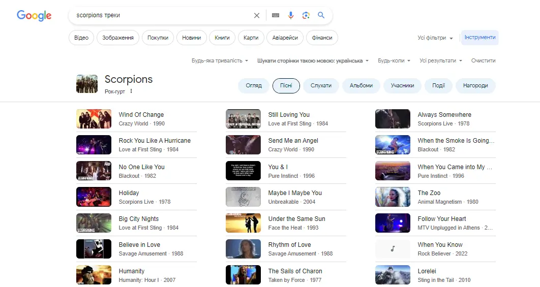This screenshot has width=540, height=287.
Task: Open the language filter dropdown for українська
Action: (313, 60)
